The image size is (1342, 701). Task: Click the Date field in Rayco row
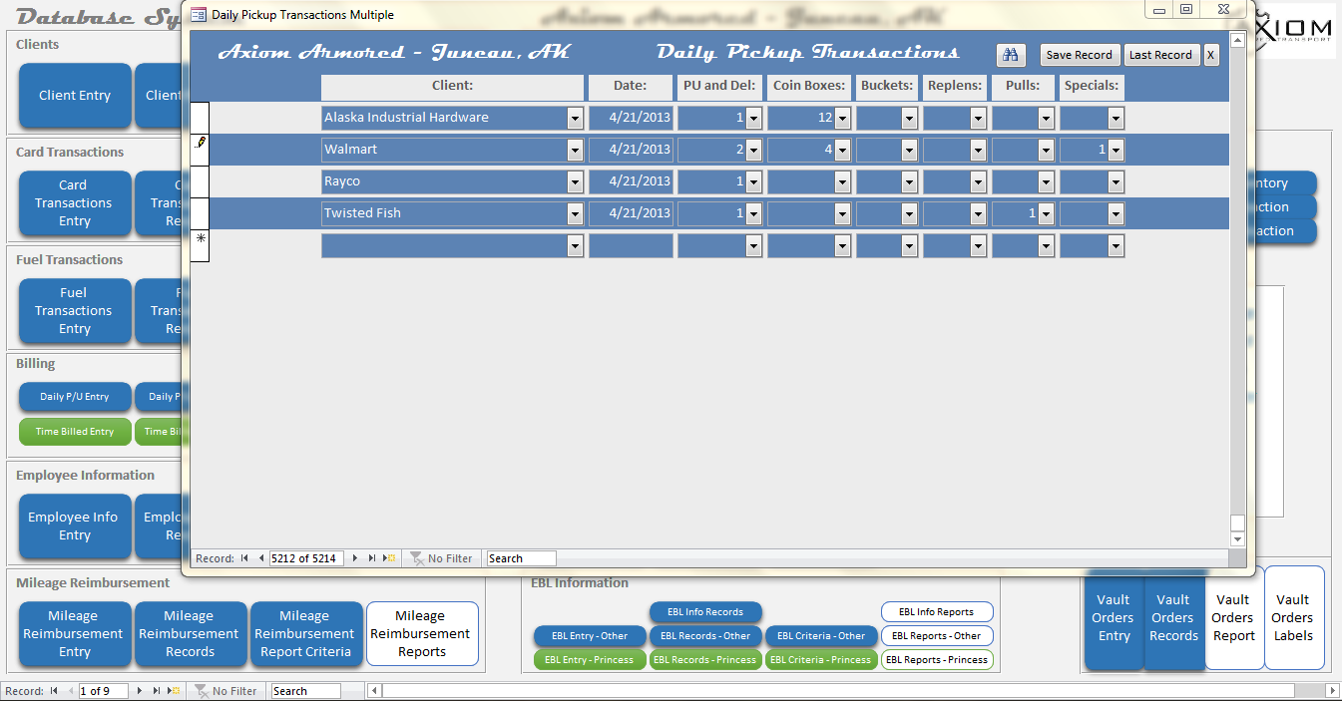coord(631,182)
